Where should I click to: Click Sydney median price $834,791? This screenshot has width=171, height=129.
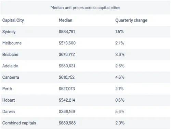point(67,32)
